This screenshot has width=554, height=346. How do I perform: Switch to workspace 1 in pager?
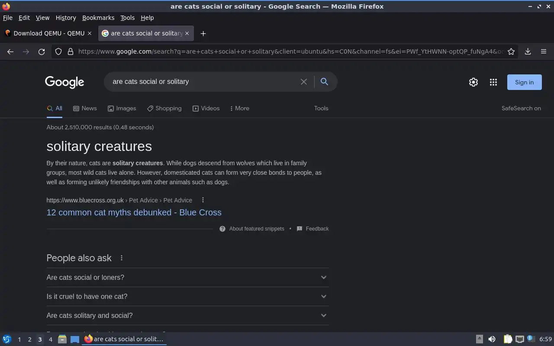[x=19, y=340]
